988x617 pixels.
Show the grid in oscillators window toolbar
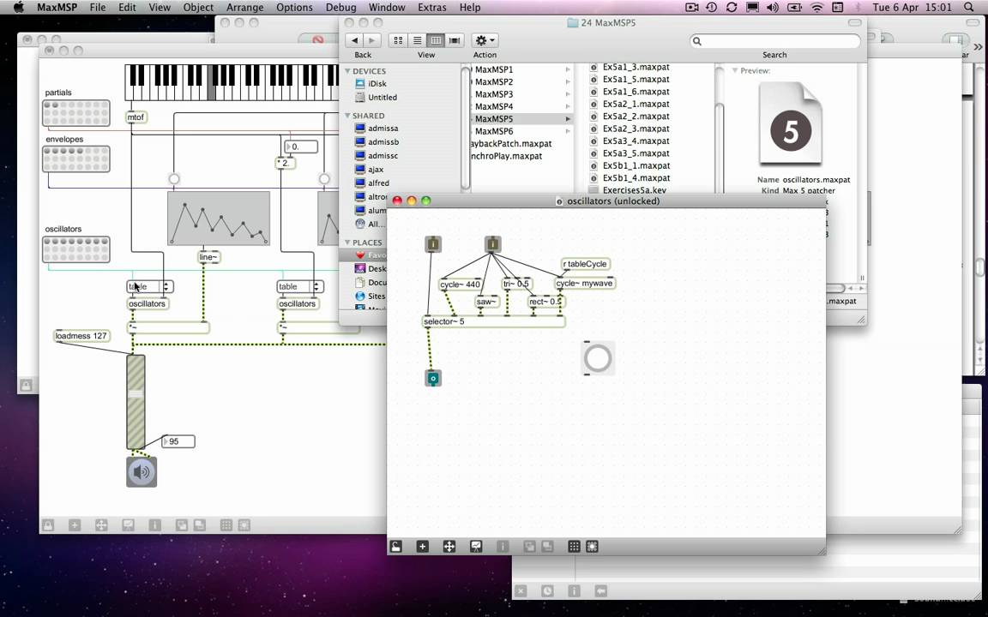[574, 547]
